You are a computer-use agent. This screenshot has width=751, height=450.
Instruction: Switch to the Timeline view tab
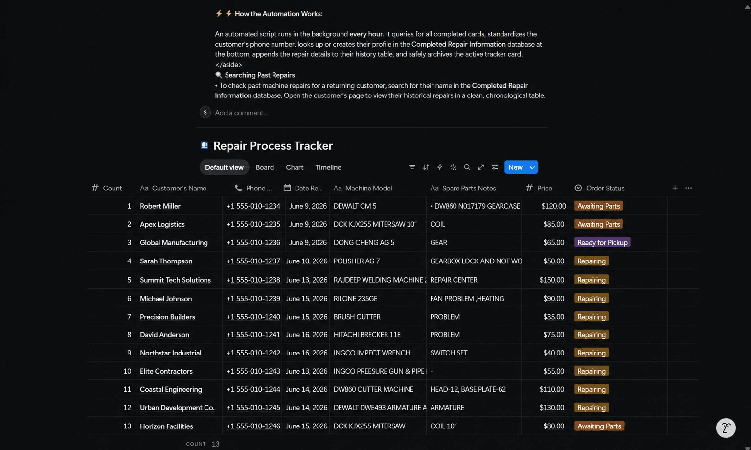(328, 167)
